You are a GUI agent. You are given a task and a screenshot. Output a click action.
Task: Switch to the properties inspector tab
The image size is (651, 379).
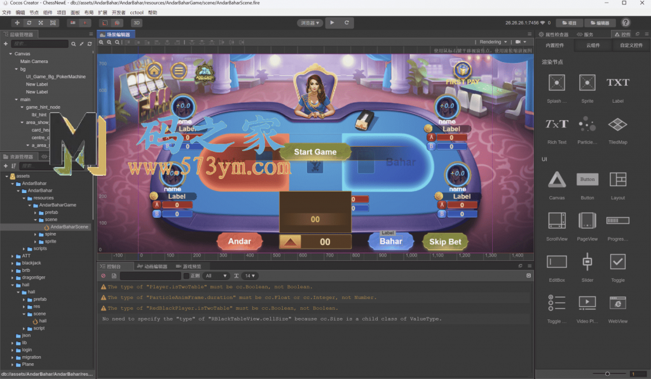point(554,34)
